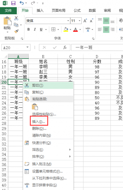
Task: Choose 选择性粘贴(S)... in context menu
Action: (x=48, y=114)
